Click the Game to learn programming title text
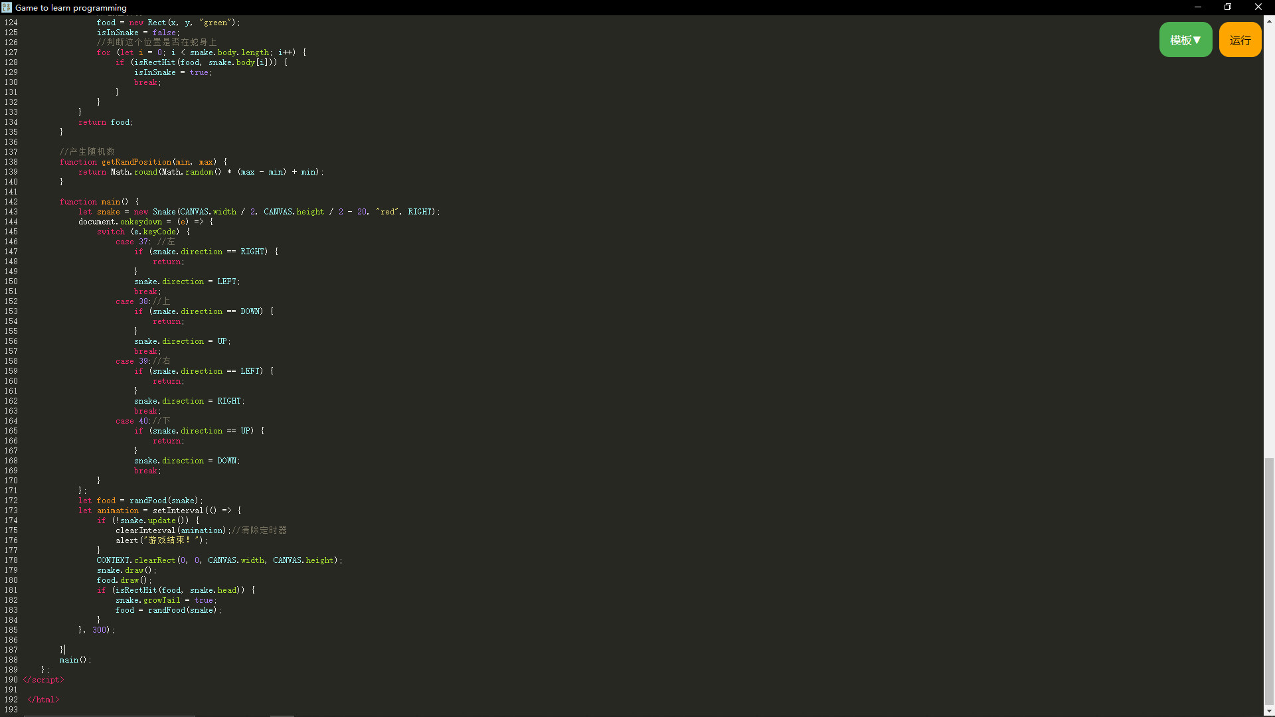1275x717 pixels. (x=70, y=7)
